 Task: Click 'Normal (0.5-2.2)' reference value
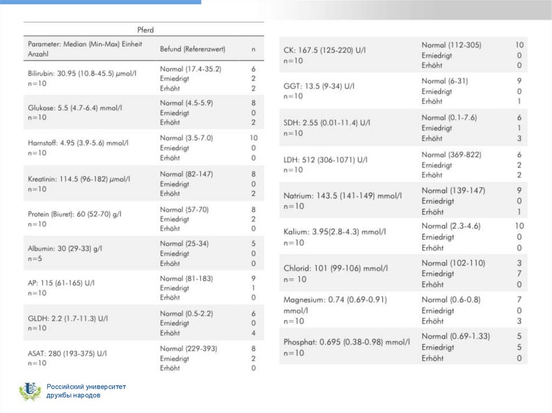[186, 313]
